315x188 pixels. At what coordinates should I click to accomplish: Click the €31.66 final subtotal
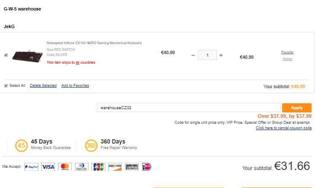292,166
